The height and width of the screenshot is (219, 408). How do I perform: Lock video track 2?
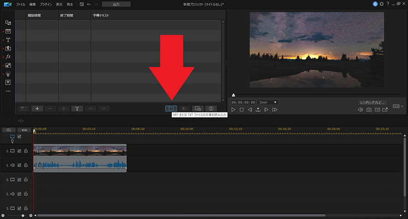point(26,179)
